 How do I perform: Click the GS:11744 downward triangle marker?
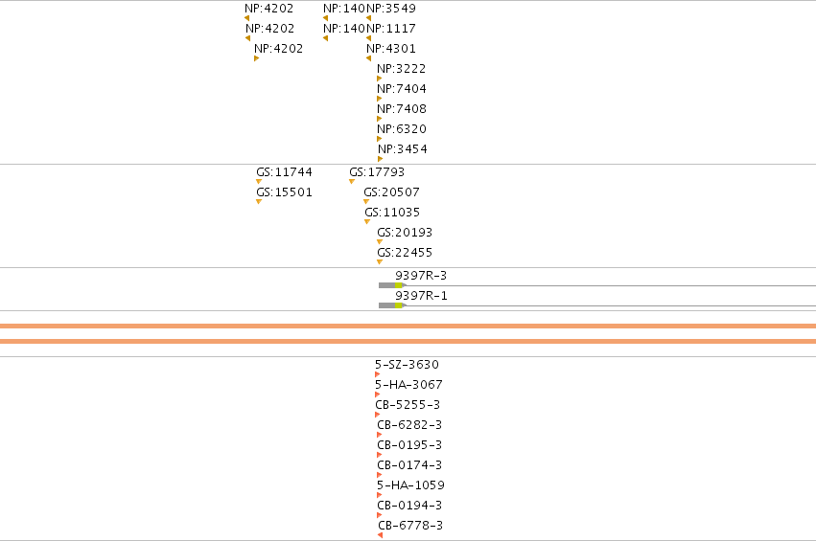(x=259, y=181)
